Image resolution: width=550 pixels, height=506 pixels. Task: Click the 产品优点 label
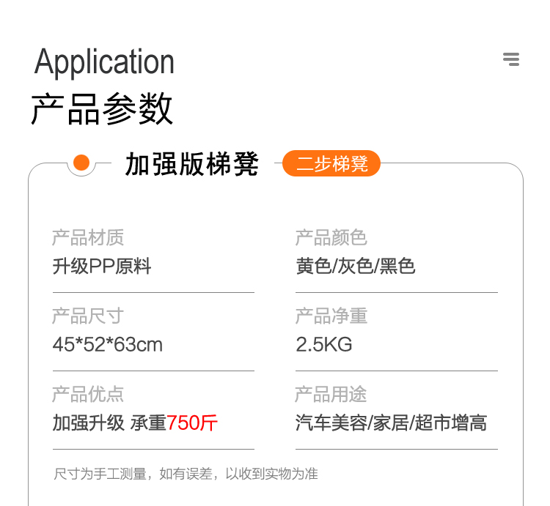pos(88,395)
